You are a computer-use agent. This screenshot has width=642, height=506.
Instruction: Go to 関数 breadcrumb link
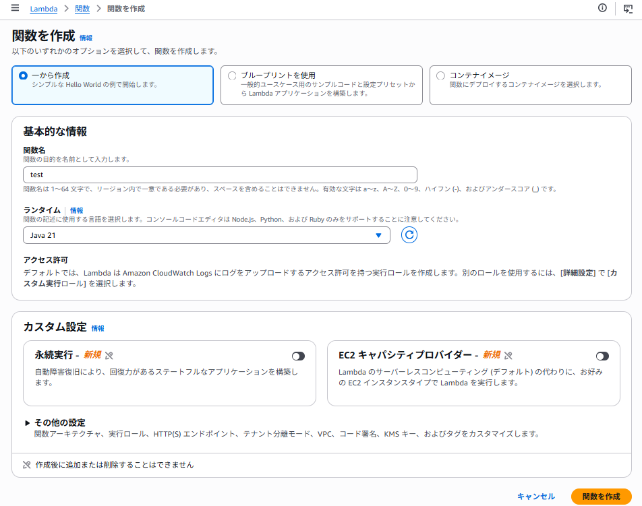tap(82, 9)
